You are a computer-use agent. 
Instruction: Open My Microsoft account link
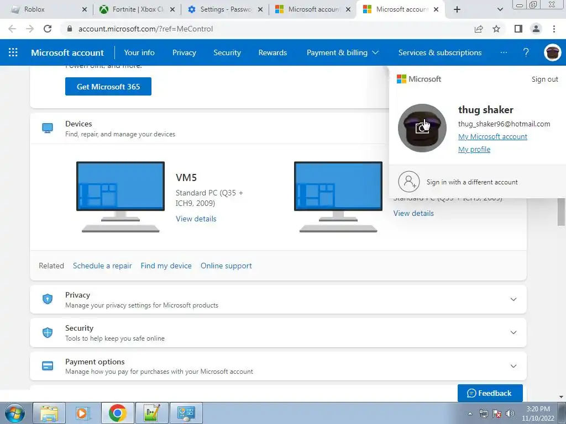pos(492,137)
